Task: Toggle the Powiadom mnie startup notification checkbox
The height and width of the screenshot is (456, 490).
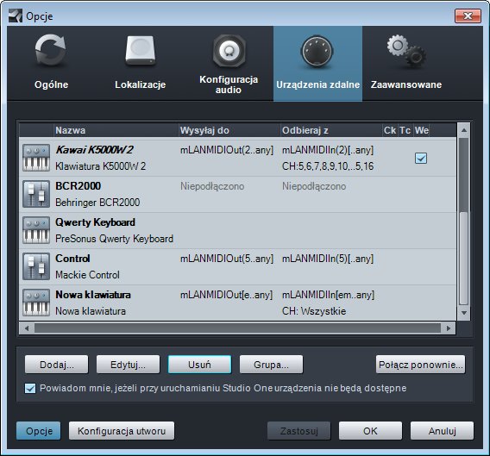Action: point(30,389)
